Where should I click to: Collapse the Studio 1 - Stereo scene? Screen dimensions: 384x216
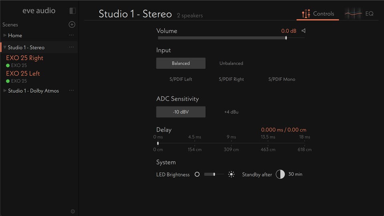[5, 47]
